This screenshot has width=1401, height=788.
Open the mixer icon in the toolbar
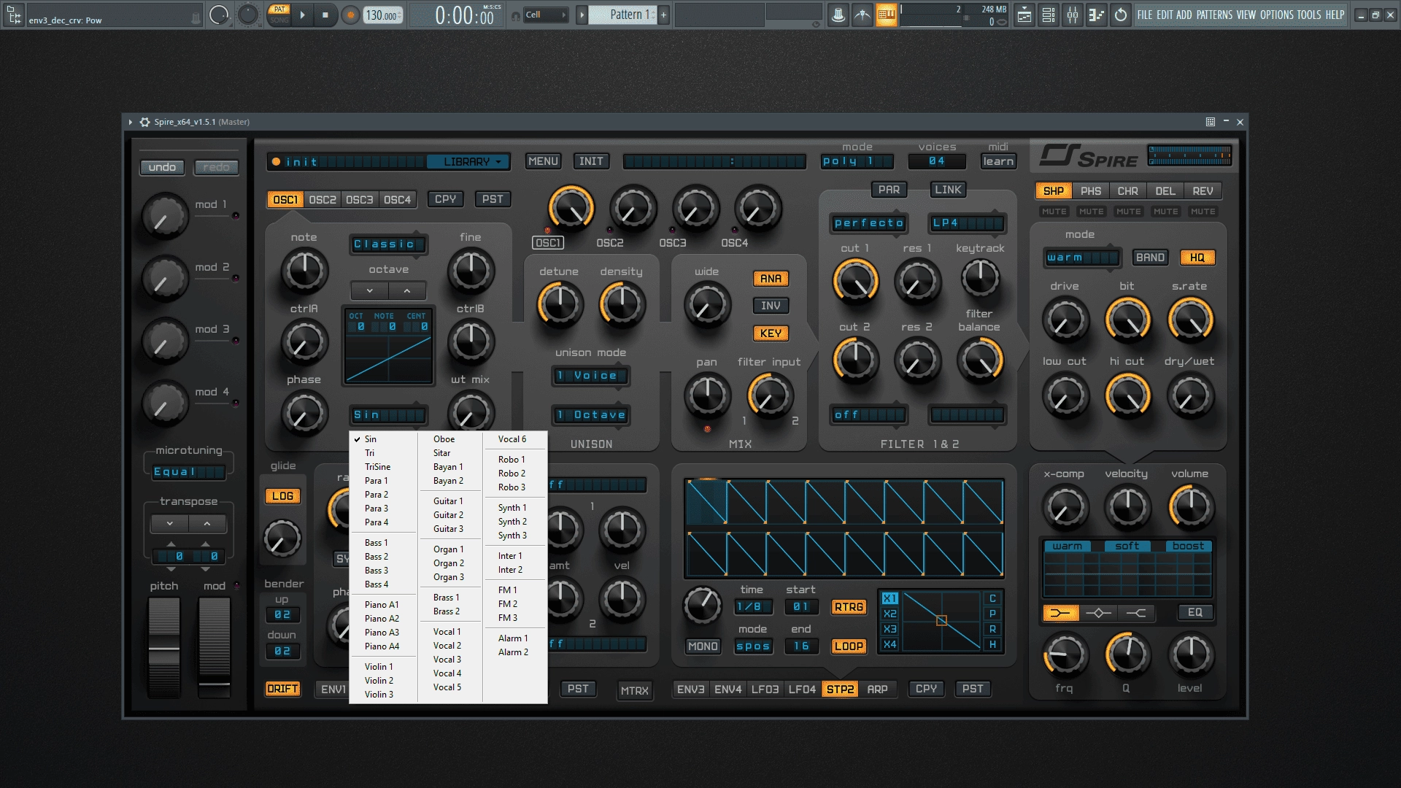[x=1073, y=15]
